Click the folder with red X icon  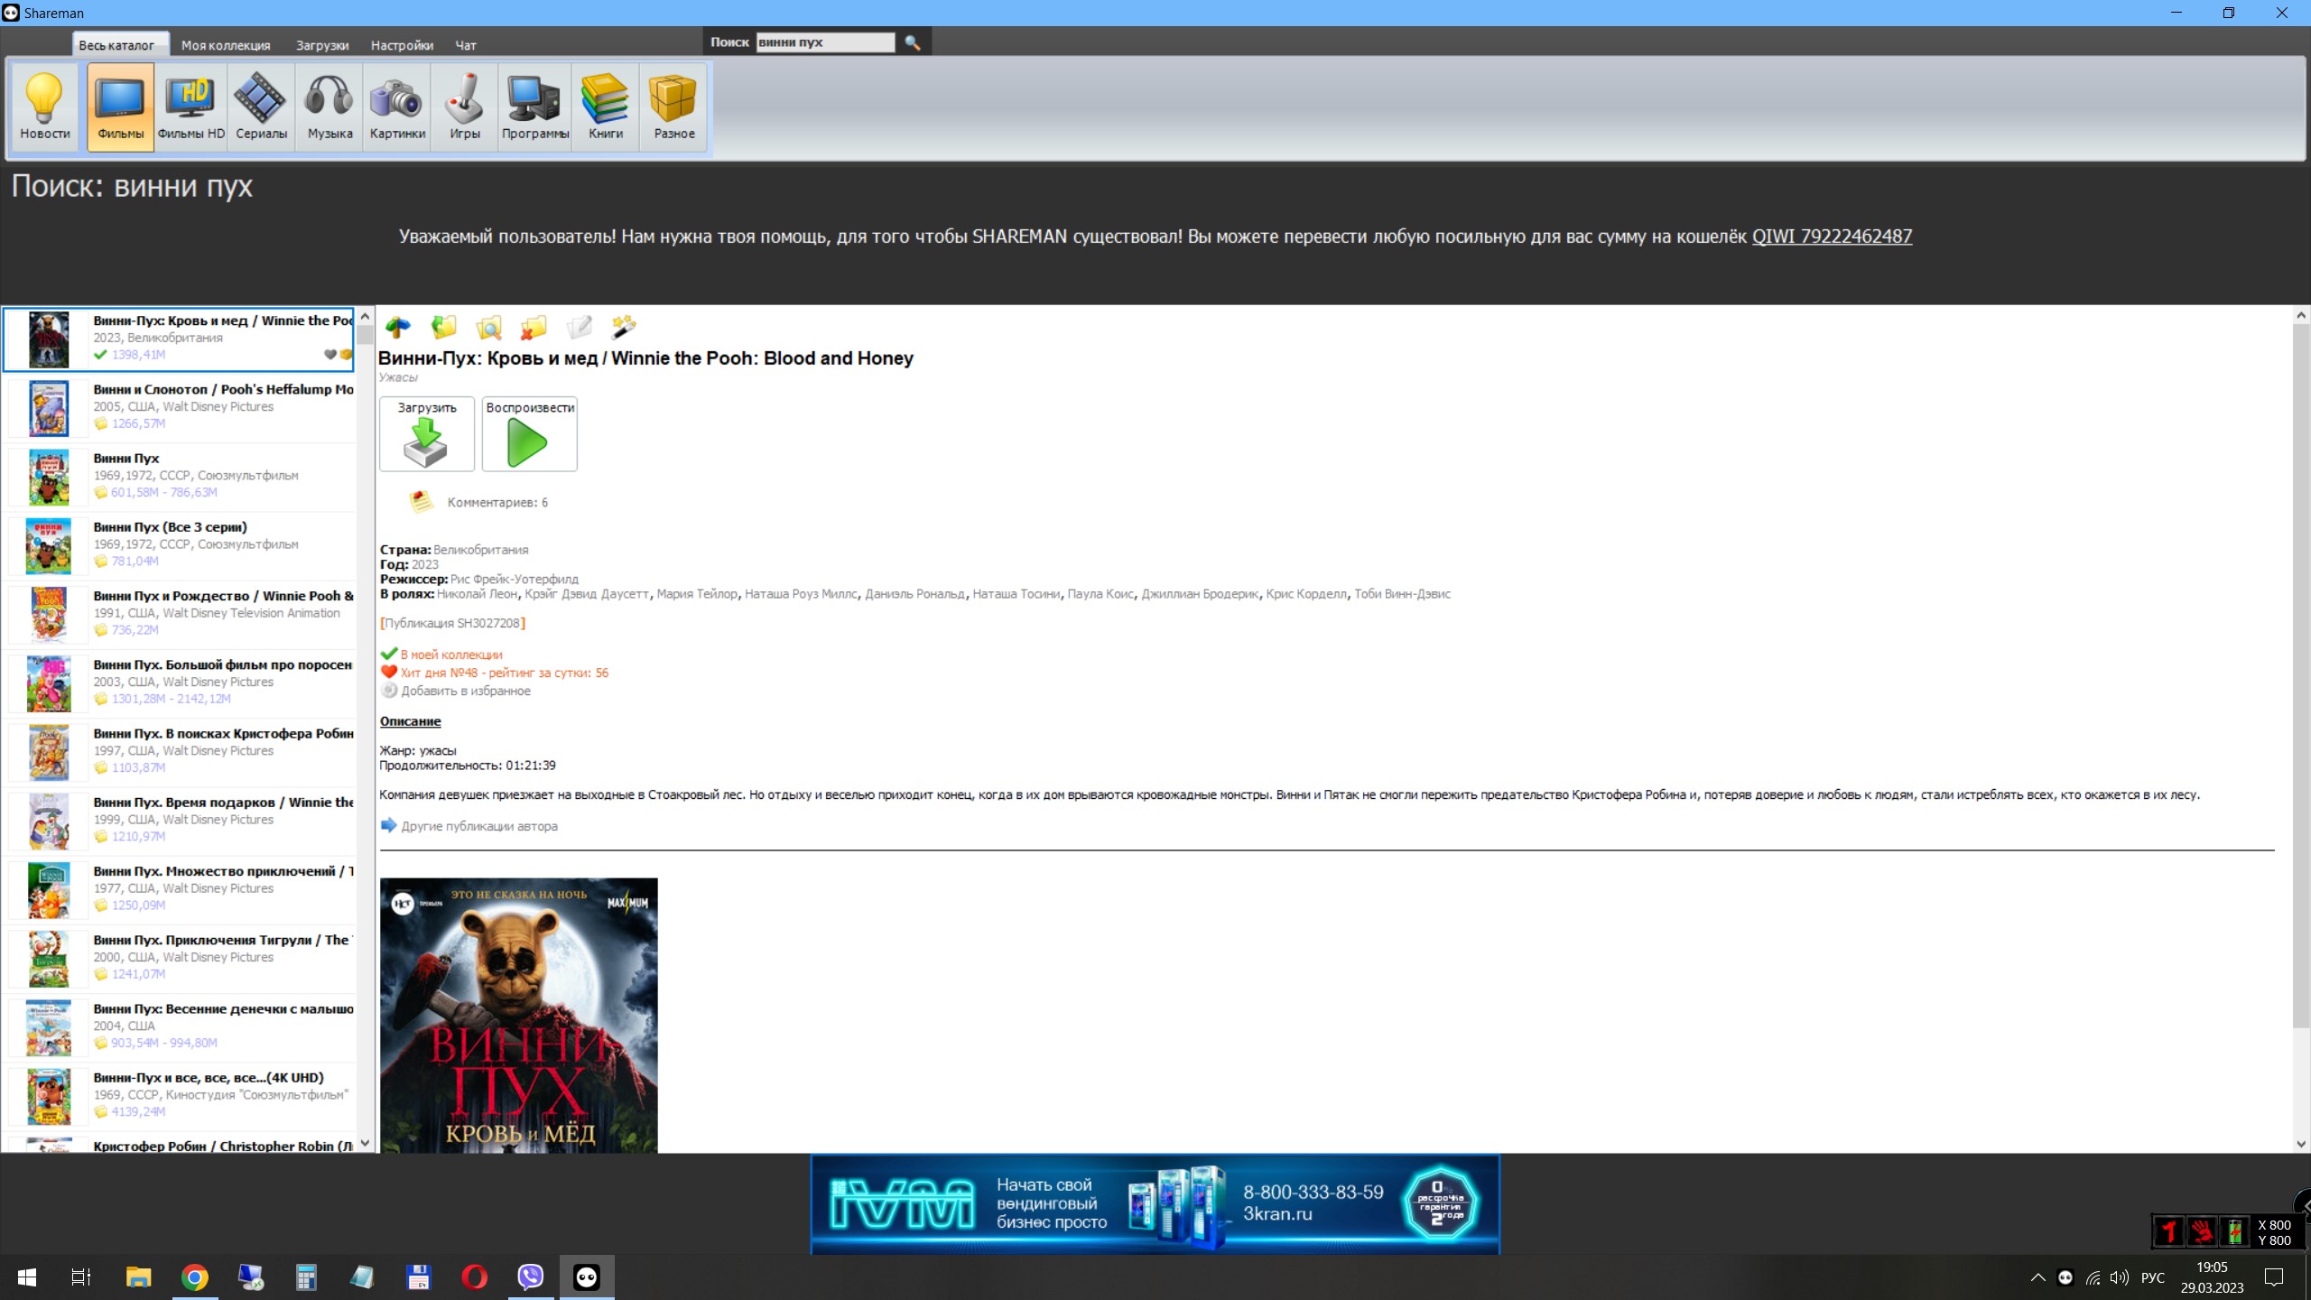[x=534, y=327]
